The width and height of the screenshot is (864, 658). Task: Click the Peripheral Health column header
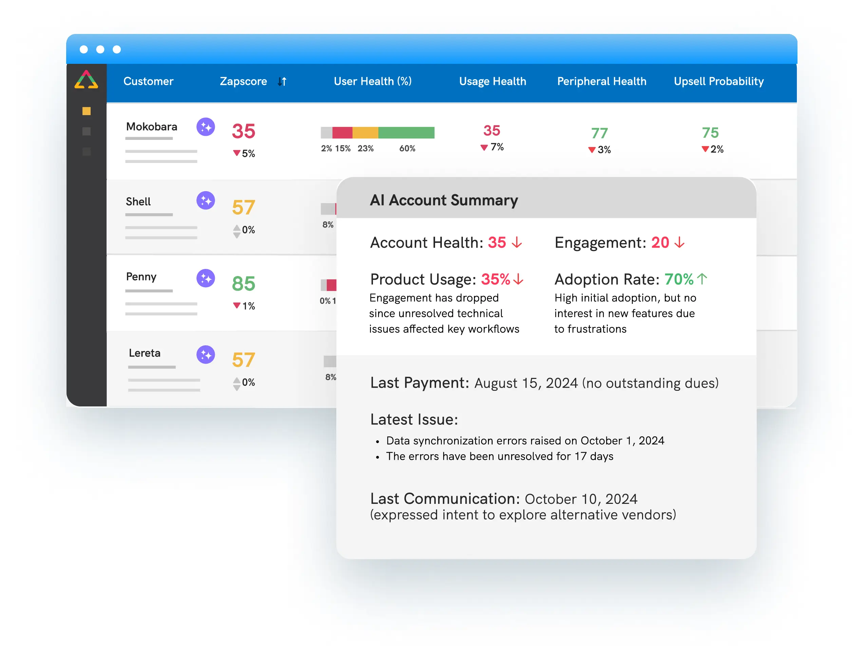(602, 81)
